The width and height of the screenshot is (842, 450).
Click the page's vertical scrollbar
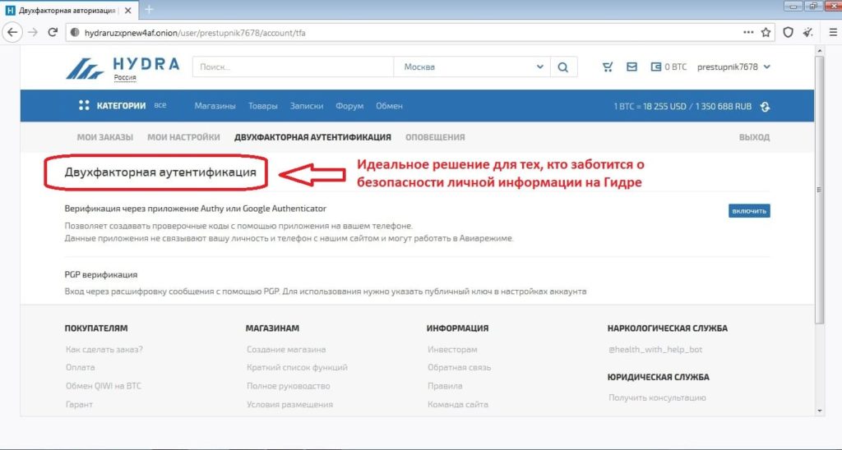(x=820, y=189)
